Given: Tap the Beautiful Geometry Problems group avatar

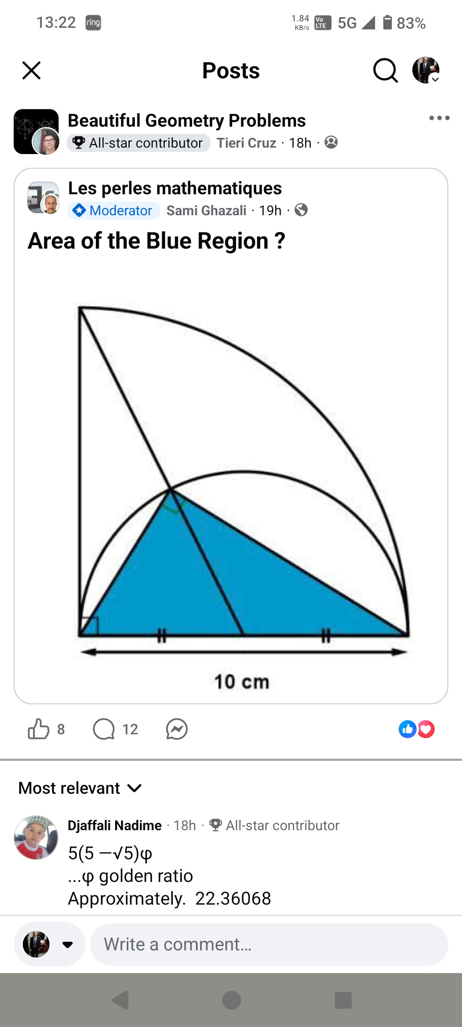Looking at the screenshot, I should pos(36,131).
